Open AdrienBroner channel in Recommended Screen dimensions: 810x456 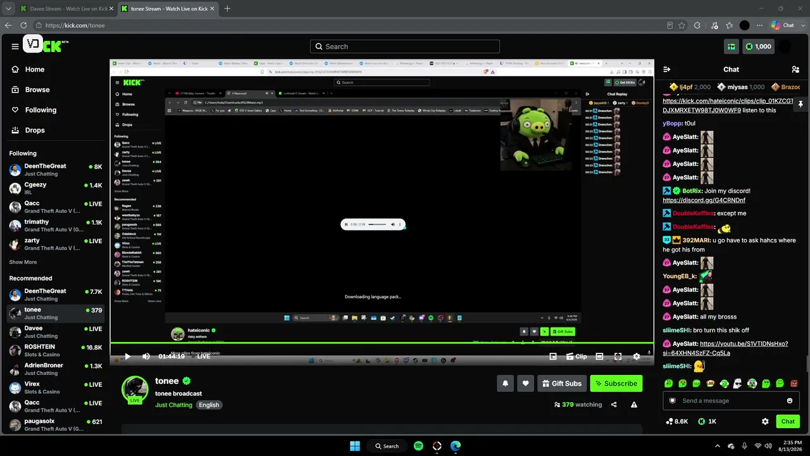click(56, 369)
